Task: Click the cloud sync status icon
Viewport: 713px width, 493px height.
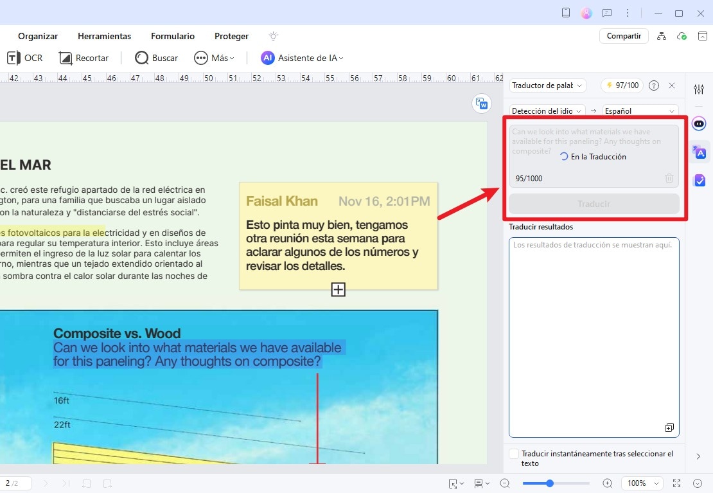Action: coord(682,36)
